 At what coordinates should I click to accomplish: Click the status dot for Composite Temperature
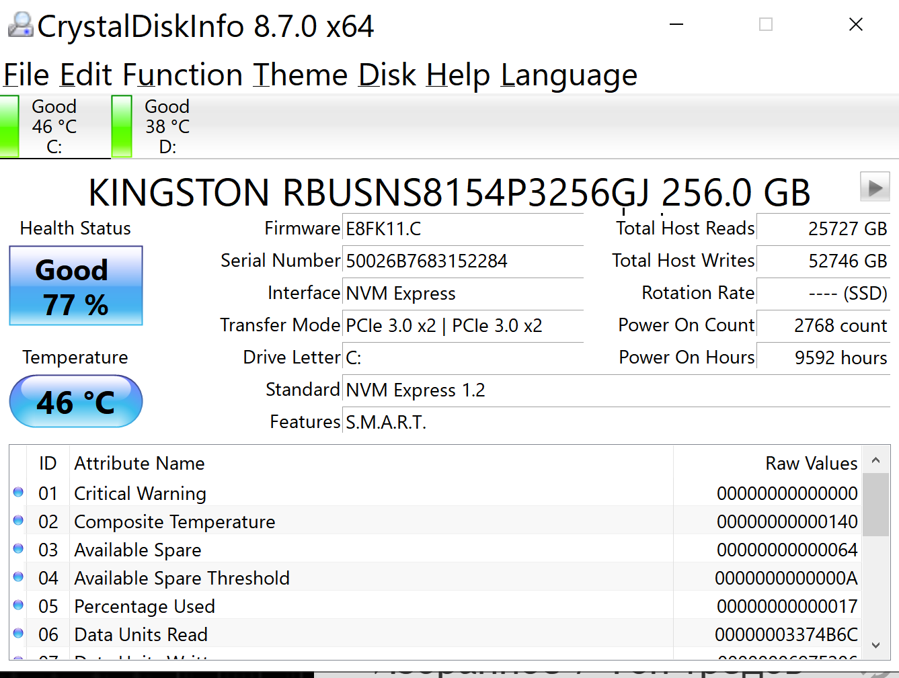[18, 521]
